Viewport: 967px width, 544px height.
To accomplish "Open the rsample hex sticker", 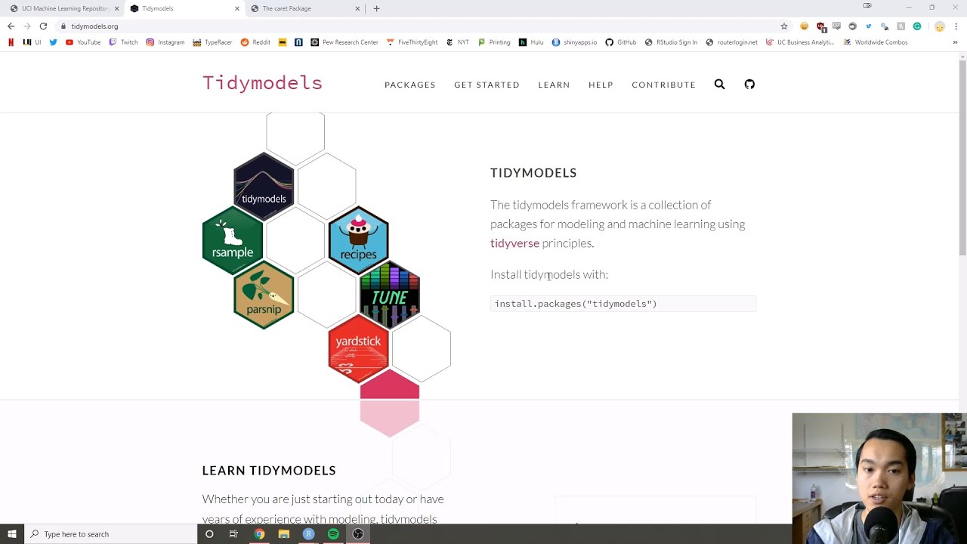I will click(x=233, y=240).
